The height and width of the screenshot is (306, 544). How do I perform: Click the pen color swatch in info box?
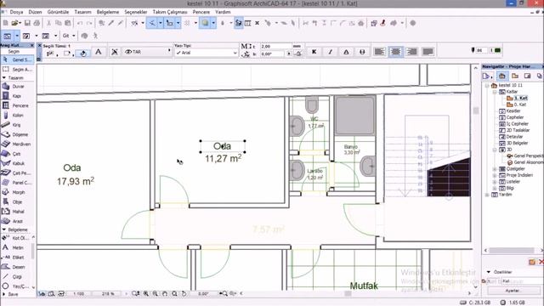point(497,50)
